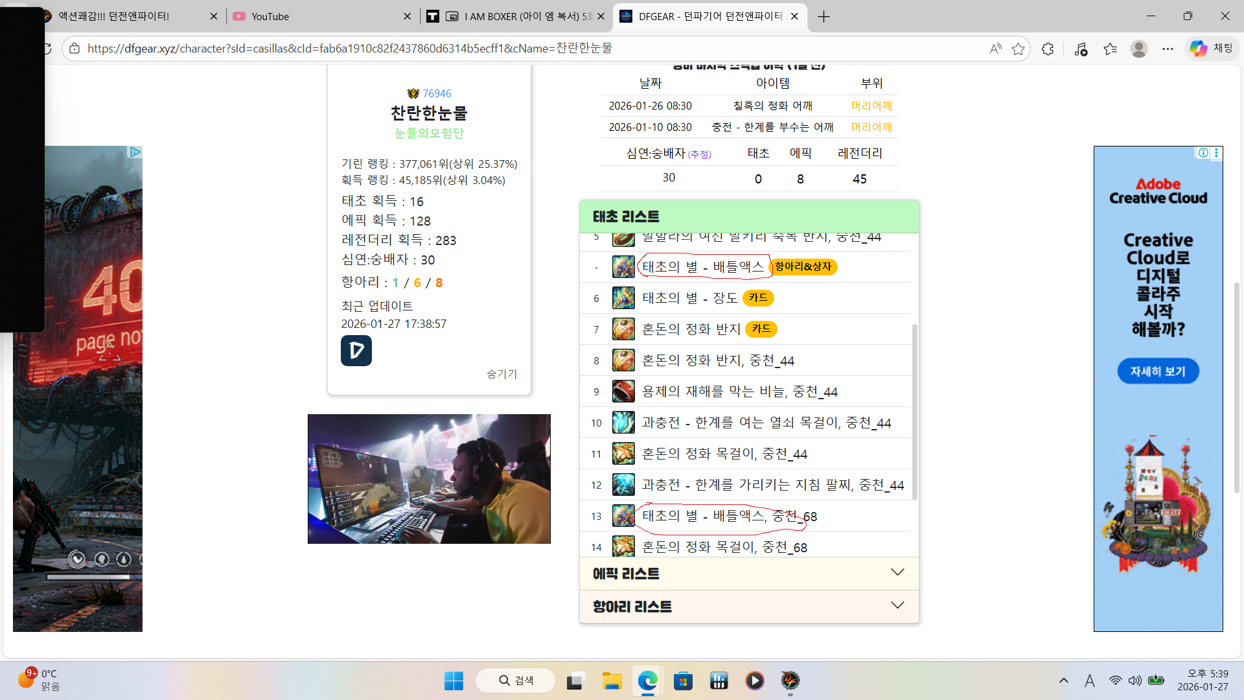Screen dimensions: 1244x700
Task: Open the Copilot chat icon in the toolbar
Action: (x=1198, y=49)
